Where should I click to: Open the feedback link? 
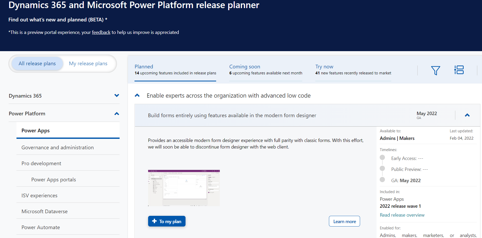click(101, 32)
